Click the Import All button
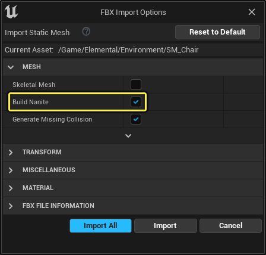 pyautogui.click(x=100, y=226)
